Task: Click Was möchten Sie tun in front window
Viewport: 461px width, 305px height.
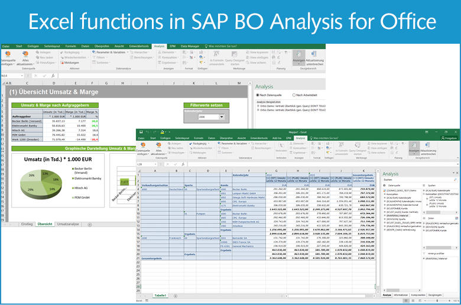Action: pyautogui.click(x=324, y=138)
